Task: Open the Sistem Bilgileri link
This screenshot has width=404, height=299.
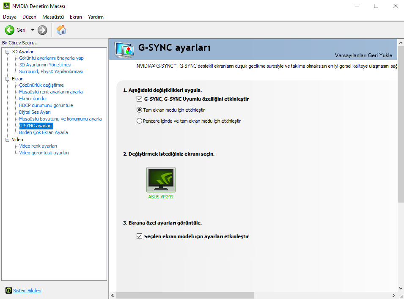Action: coord(27,291)
